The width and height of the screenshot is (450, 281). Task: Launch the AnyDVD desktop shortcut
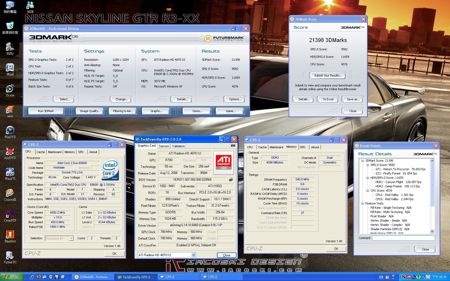click(10, 153)
